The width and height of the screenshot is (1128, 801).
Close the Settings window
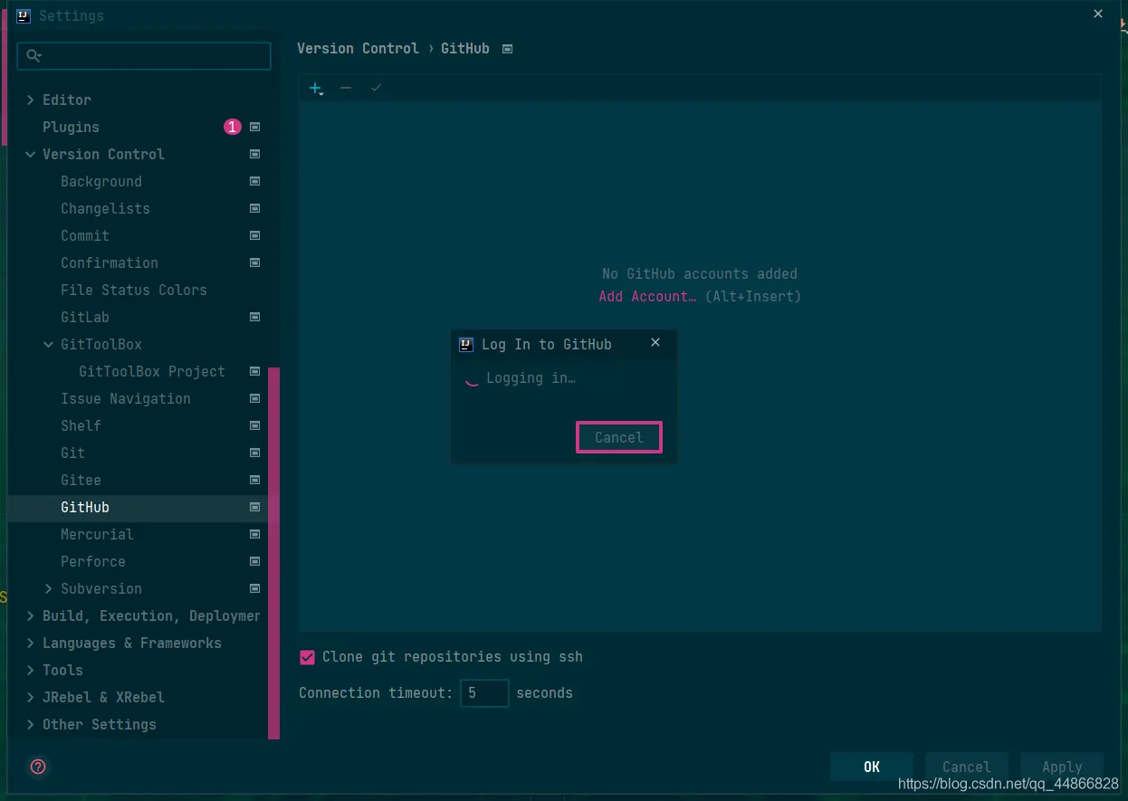(1098, 14)
